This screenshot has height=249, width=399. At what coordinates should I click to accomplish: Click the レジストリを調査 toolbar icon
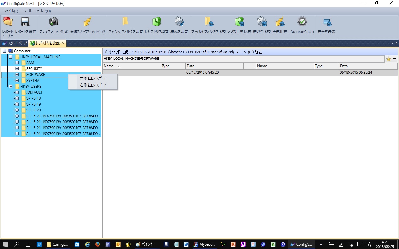[x=156, y=22]
